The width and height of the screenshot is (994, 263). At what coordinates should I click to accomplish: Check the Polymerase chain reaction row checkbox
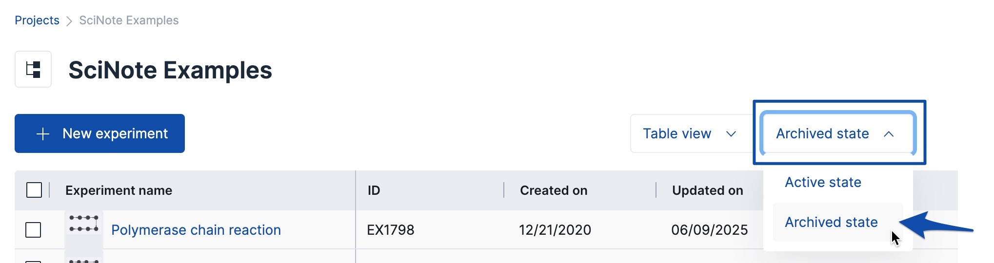click(x=33, y=230)
